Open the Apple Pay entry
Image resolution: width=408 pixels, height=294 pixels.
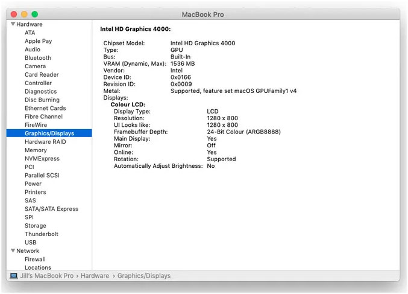tap(38, 41)
